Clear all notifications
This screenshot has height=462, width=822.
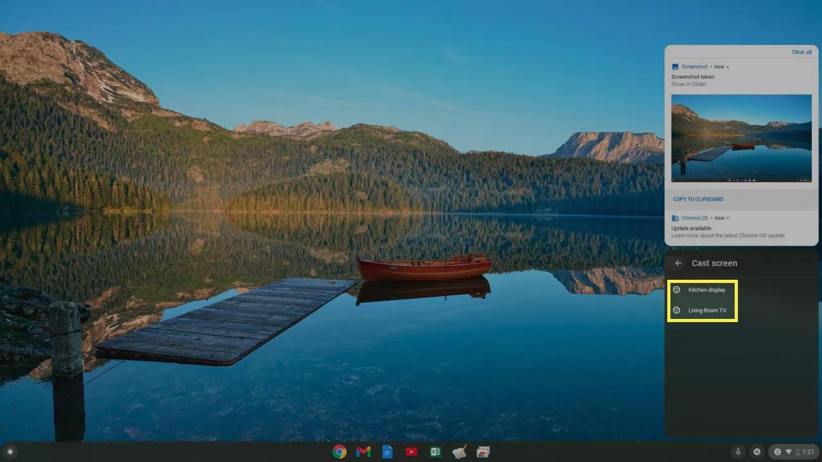[801, 52]
